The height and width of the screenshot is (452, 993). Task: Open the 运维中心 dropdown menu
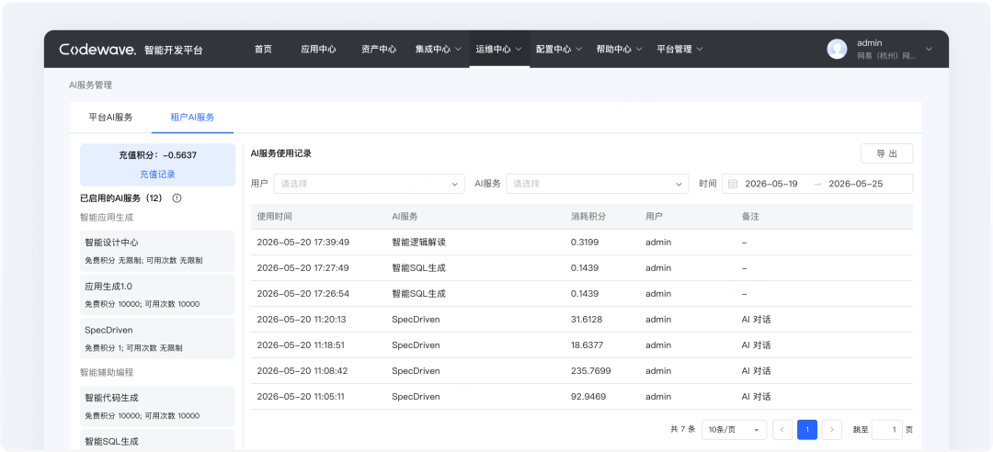click(499, 50)
